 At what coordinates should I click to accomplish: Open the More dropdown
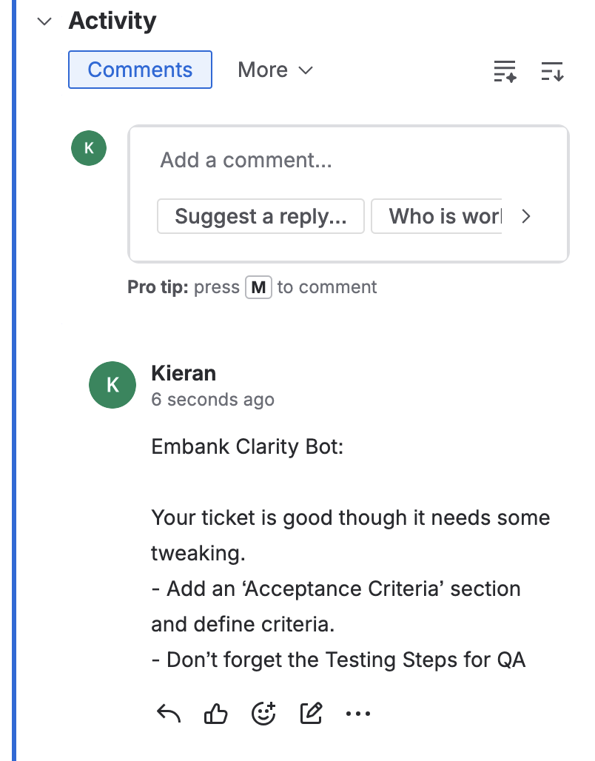click(x=275, y=70)
